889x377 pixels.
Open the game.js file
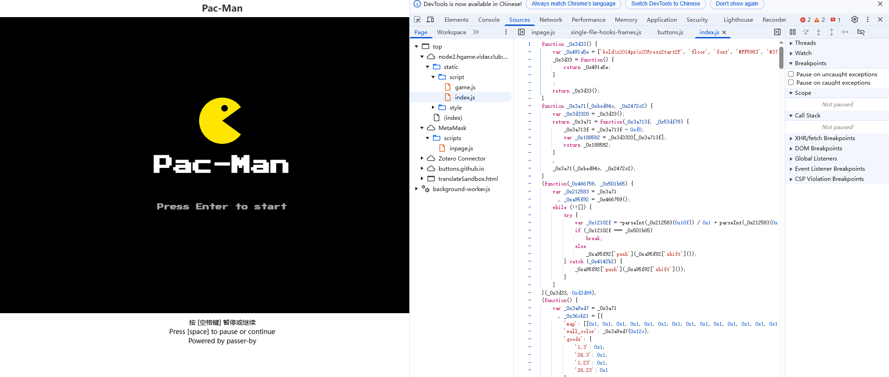(x=465, y=87)
